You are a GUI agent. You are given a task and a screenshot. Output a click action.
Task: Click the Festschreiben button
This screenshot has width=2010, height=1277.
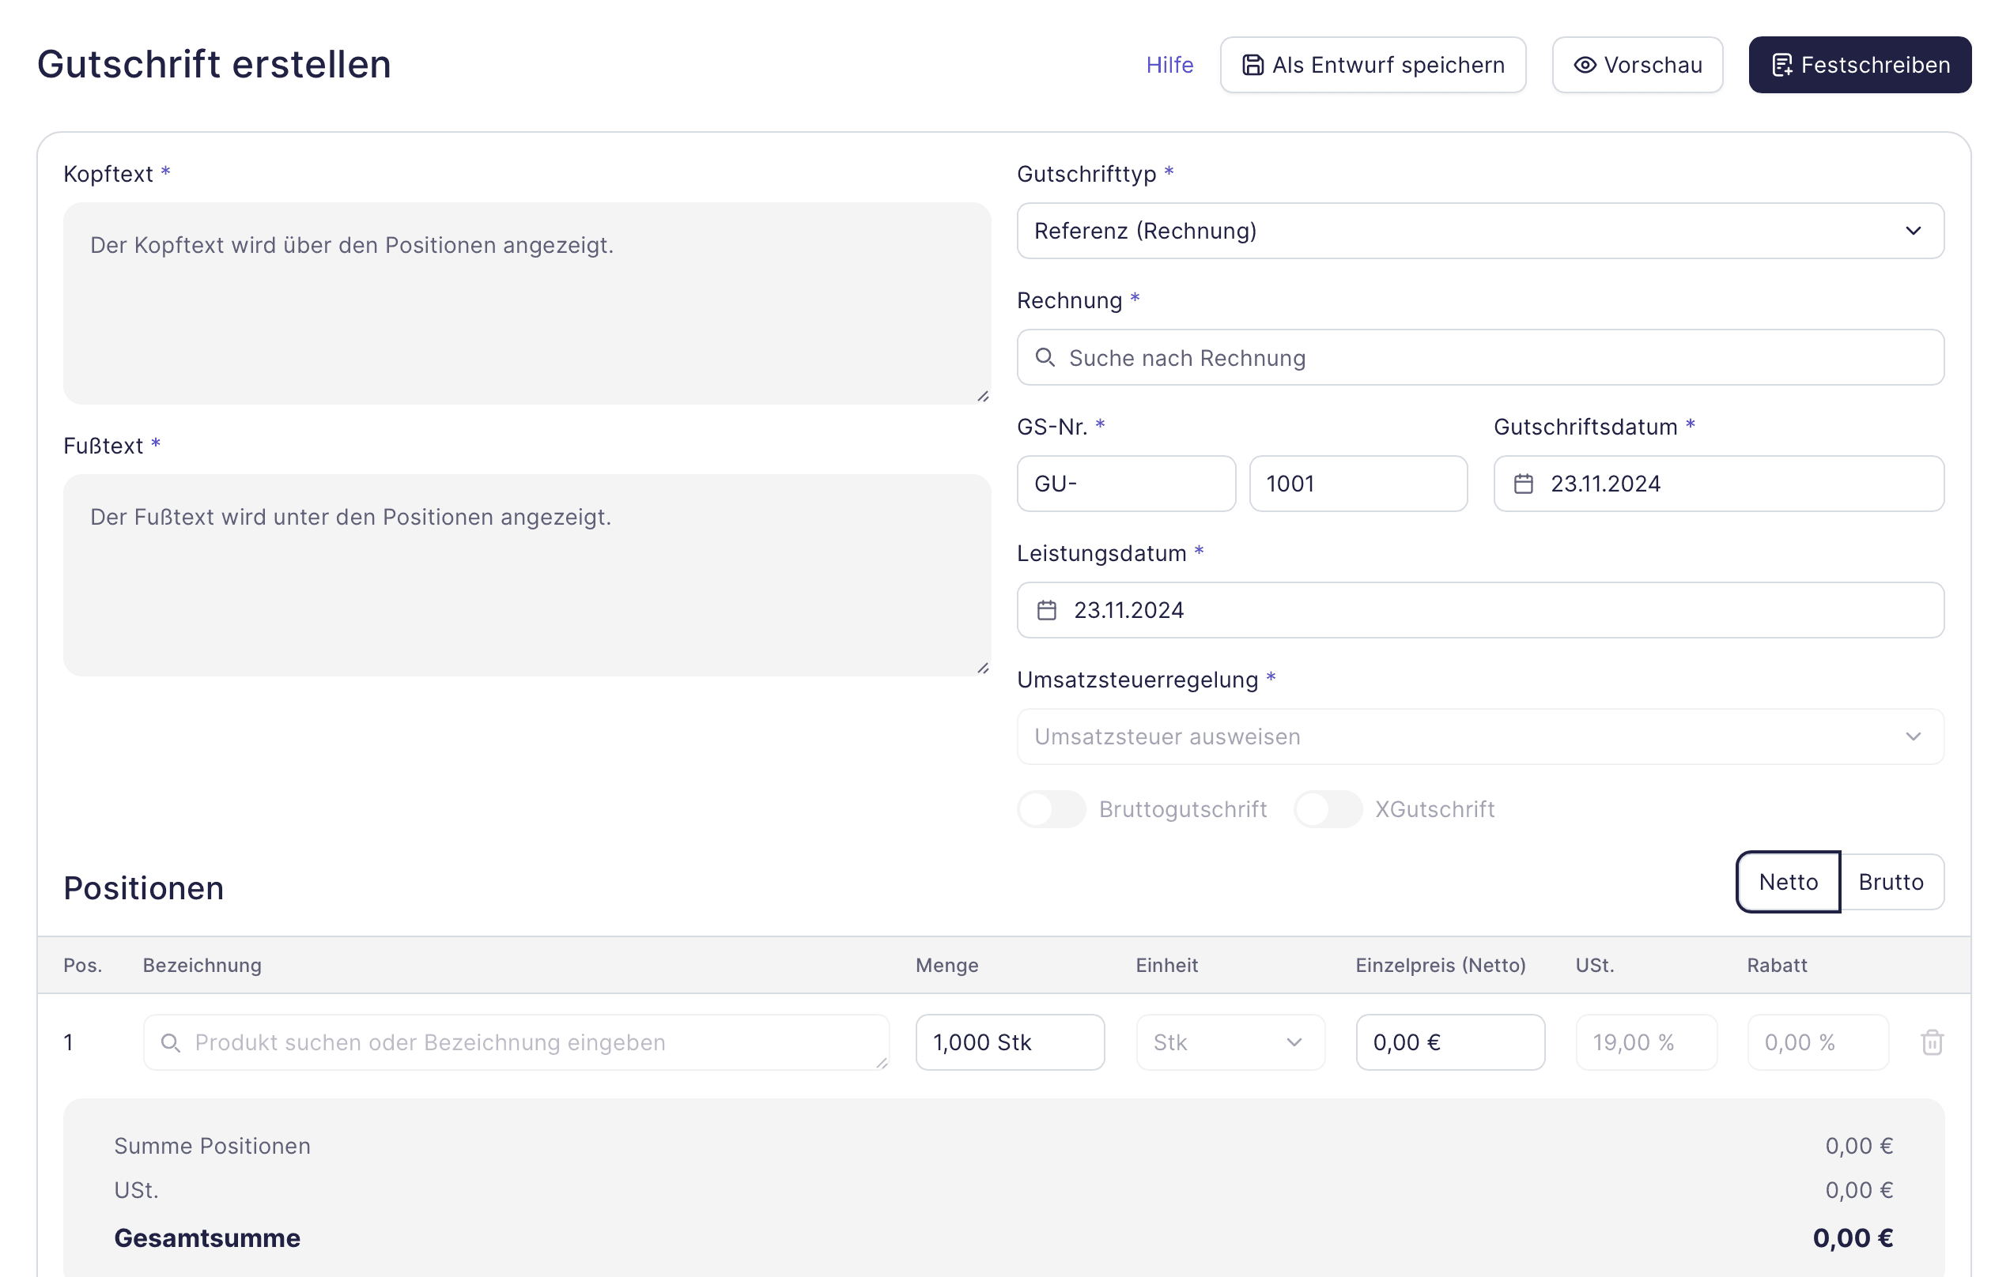[x=1859, y=65]
